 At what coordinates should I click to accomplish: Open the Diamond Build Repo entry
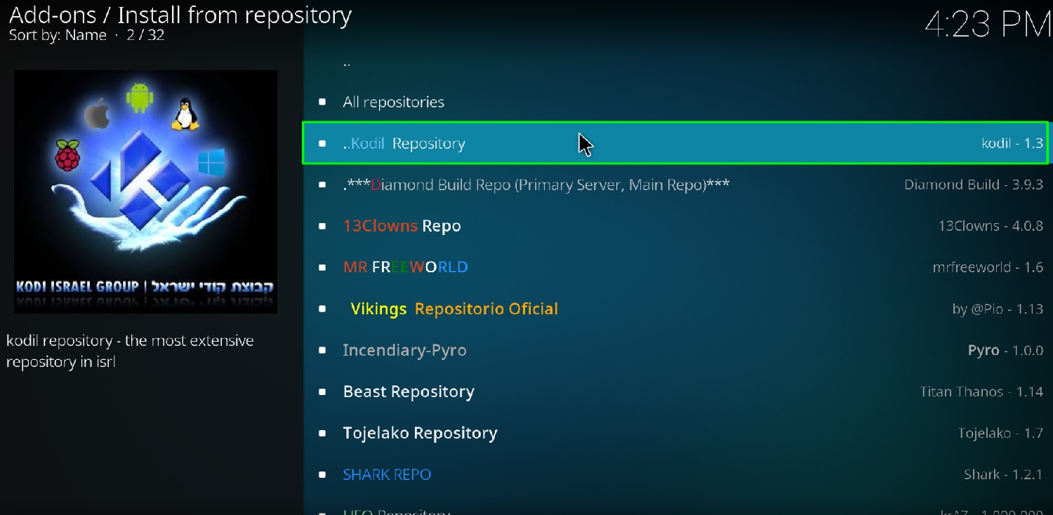pyautogui.click(x=675, y=185)
